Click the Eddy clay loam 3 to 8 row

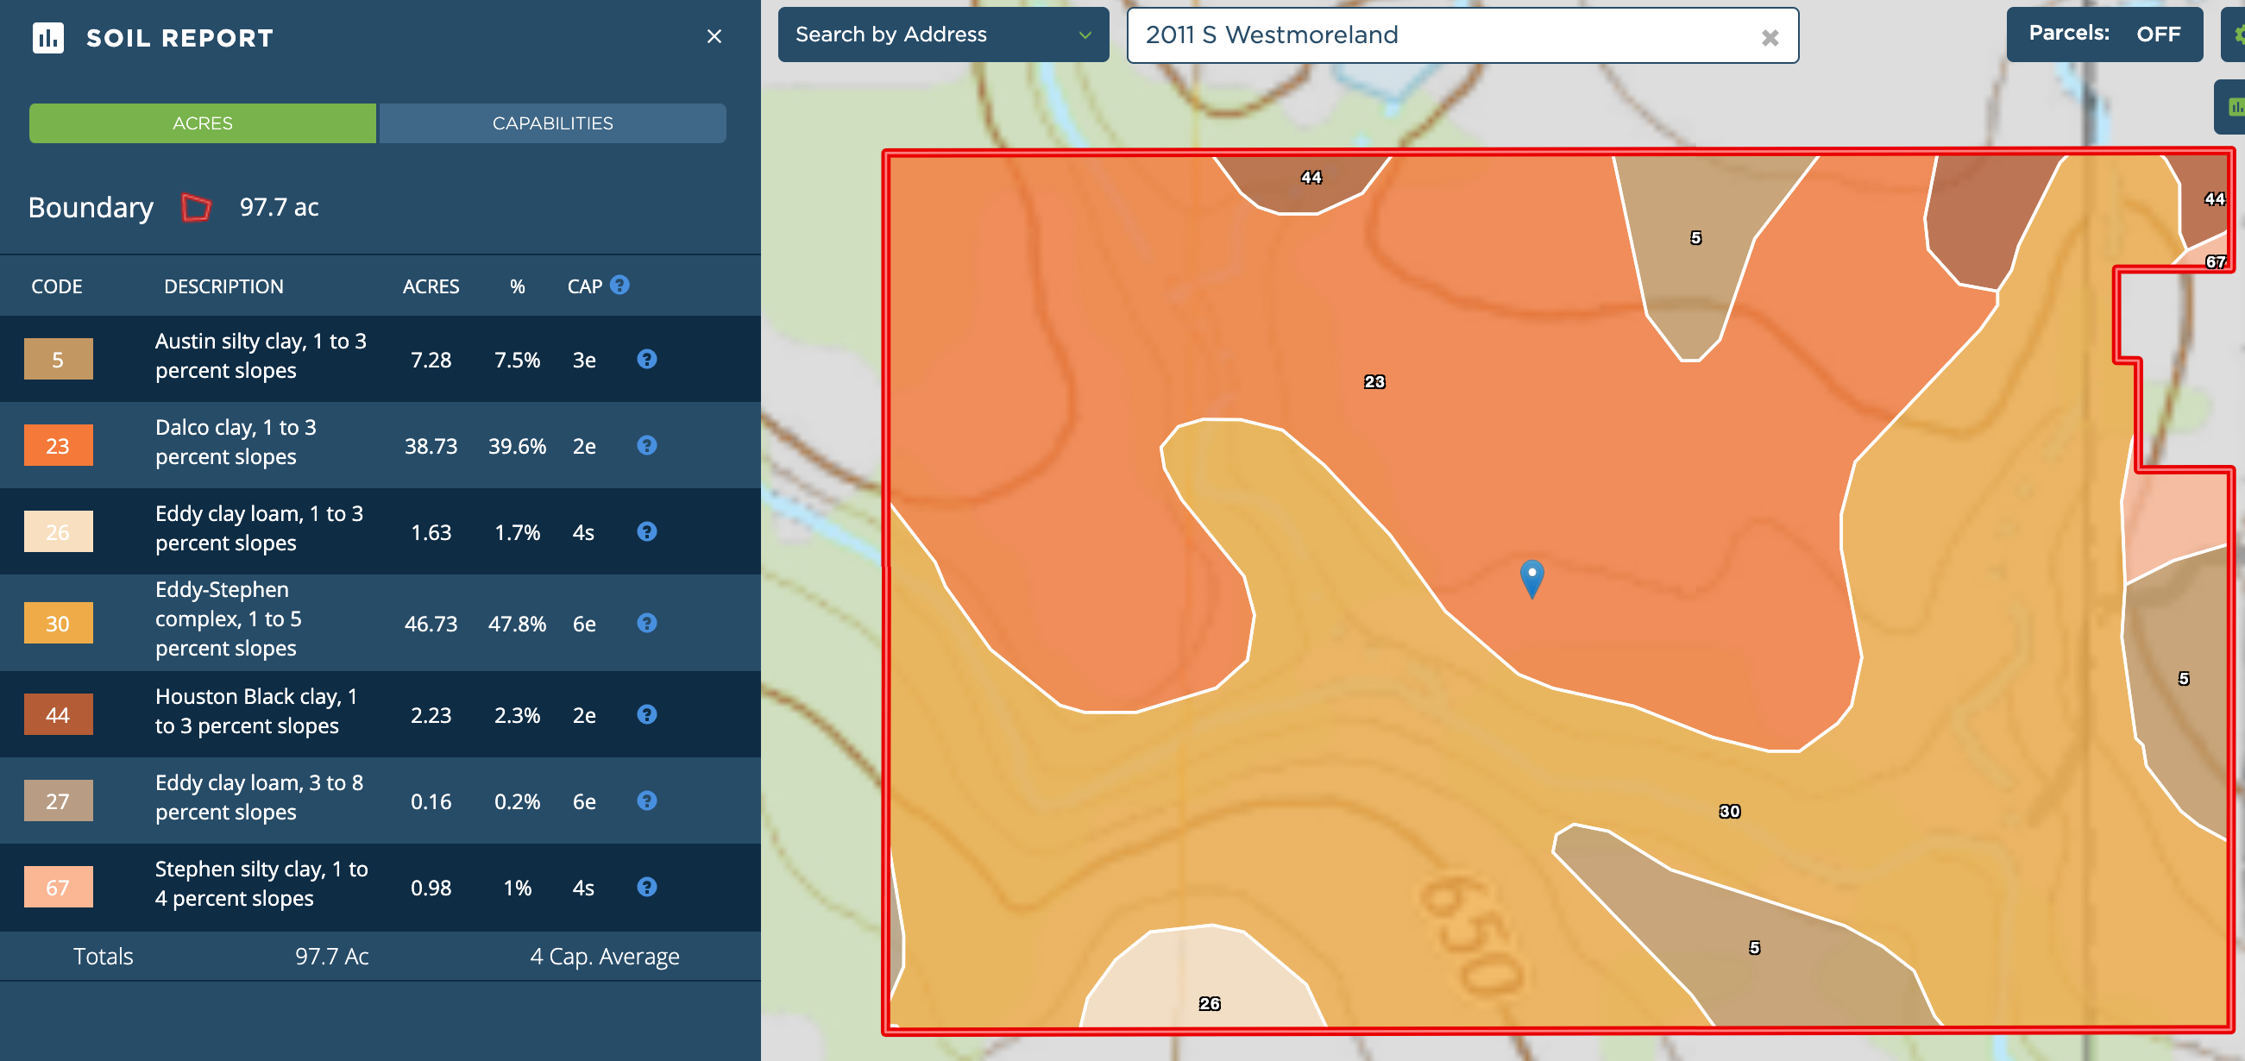pyautogui.click(x=259, y=798)
